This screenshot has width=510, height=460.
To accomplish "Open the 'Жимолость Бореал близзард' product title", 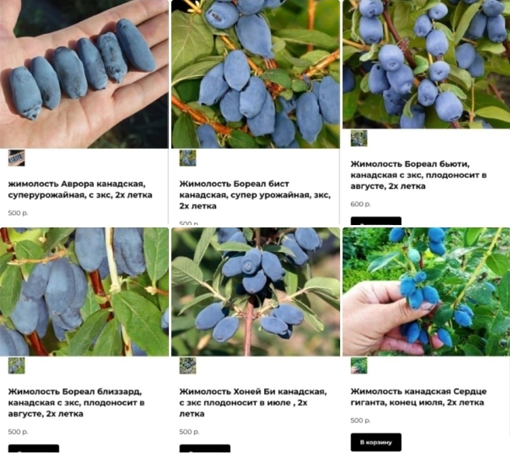I will click(x=76, y=402).
